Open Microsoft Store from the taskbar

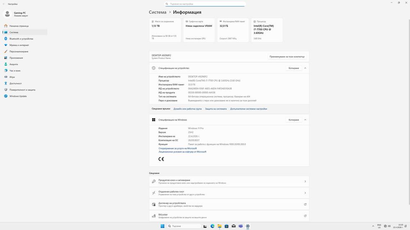point(226,226)
